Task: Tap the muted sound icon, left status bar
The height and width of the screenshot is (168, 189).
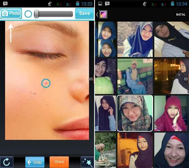Action: 50,4
